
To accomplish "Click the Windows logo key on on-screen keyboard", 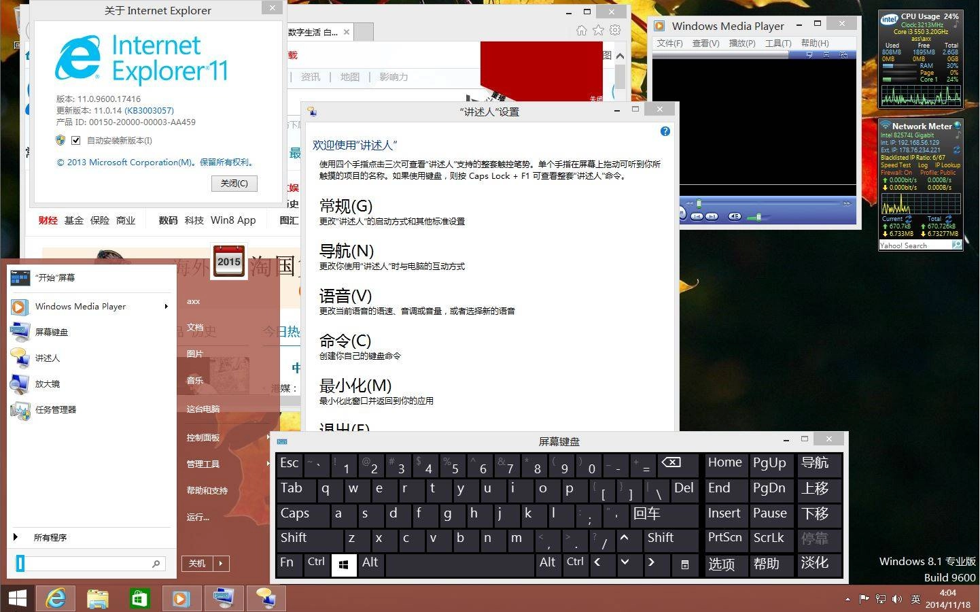I will (x=344, y=564).
